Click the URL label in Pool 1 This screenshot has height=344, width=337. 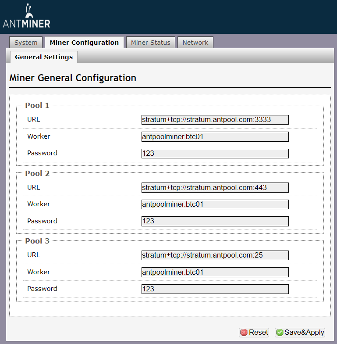click(x=33, y=119)
